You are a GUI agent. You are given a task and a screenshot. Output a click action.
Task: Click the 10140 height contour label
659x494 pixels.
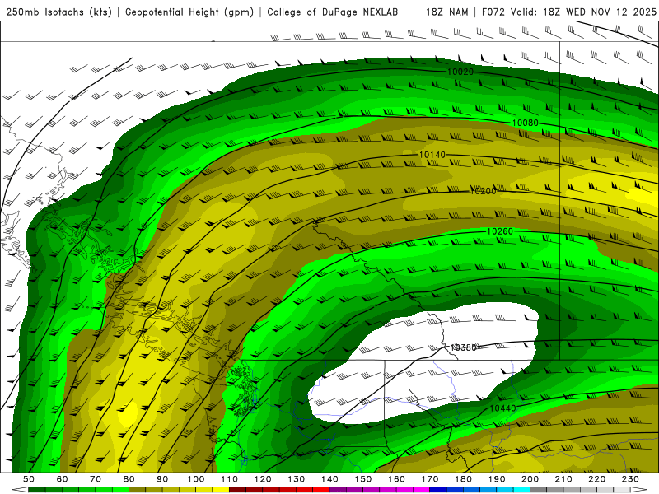click(x=432, y=155)
